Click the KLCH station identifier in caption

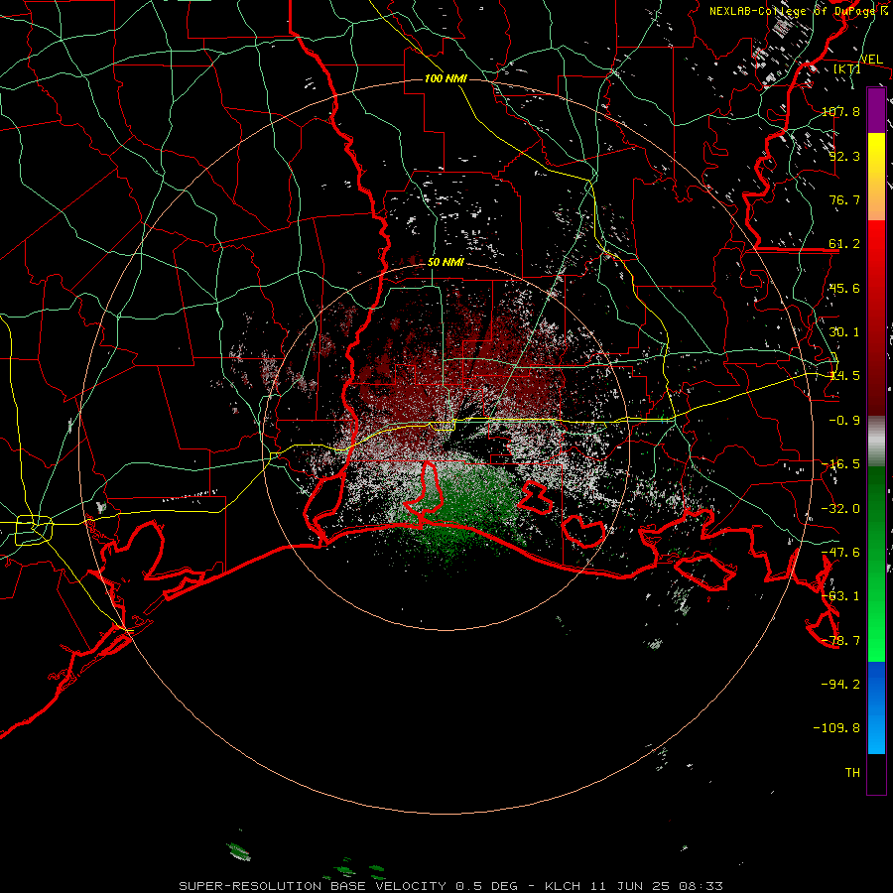pos(563,886)
